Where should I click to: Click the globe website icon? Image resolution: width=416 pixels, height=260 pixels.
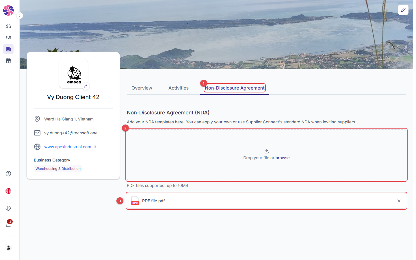(37, 147)
